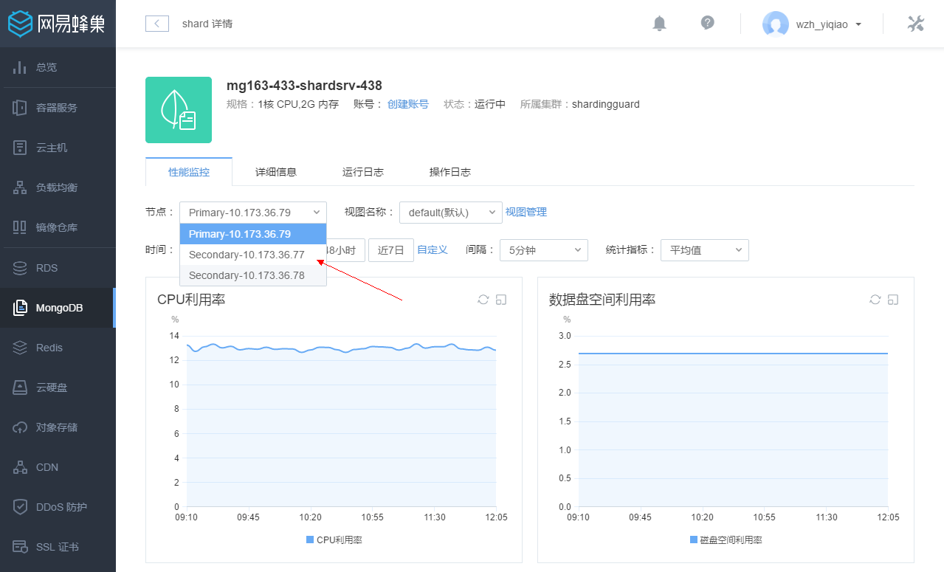944x572 pixels.
Task: Click the 自定义 time range link
Action: [433, 249]
